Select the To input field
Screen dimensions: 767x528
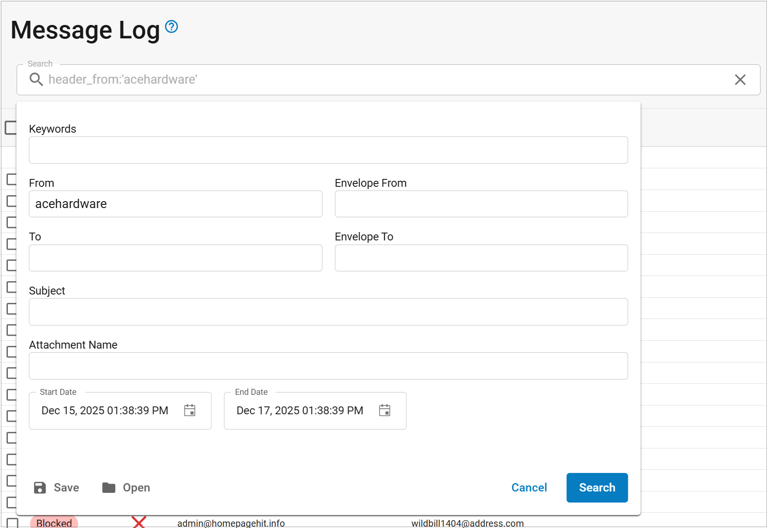176,258
